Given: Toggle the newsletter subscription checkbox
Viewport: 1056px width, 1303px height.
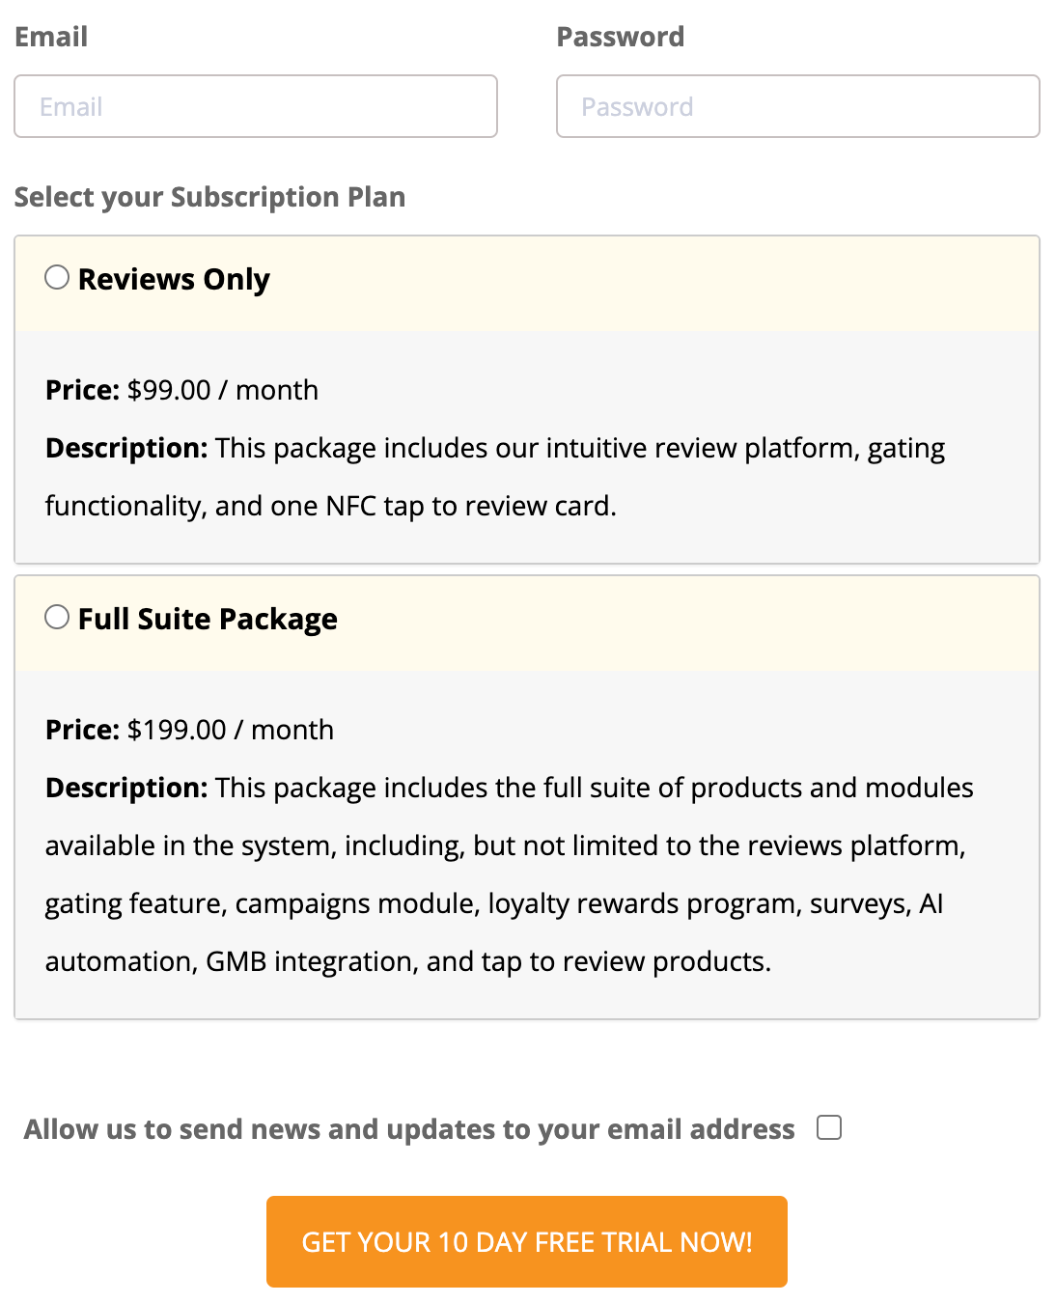Looking at the screenshot, I should pos(828,1126).
